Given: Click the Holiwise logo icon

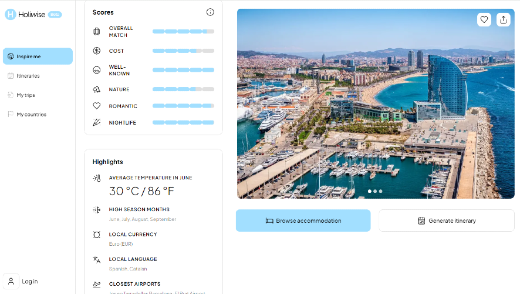Looking at the screenshot, I should (11, 14).
